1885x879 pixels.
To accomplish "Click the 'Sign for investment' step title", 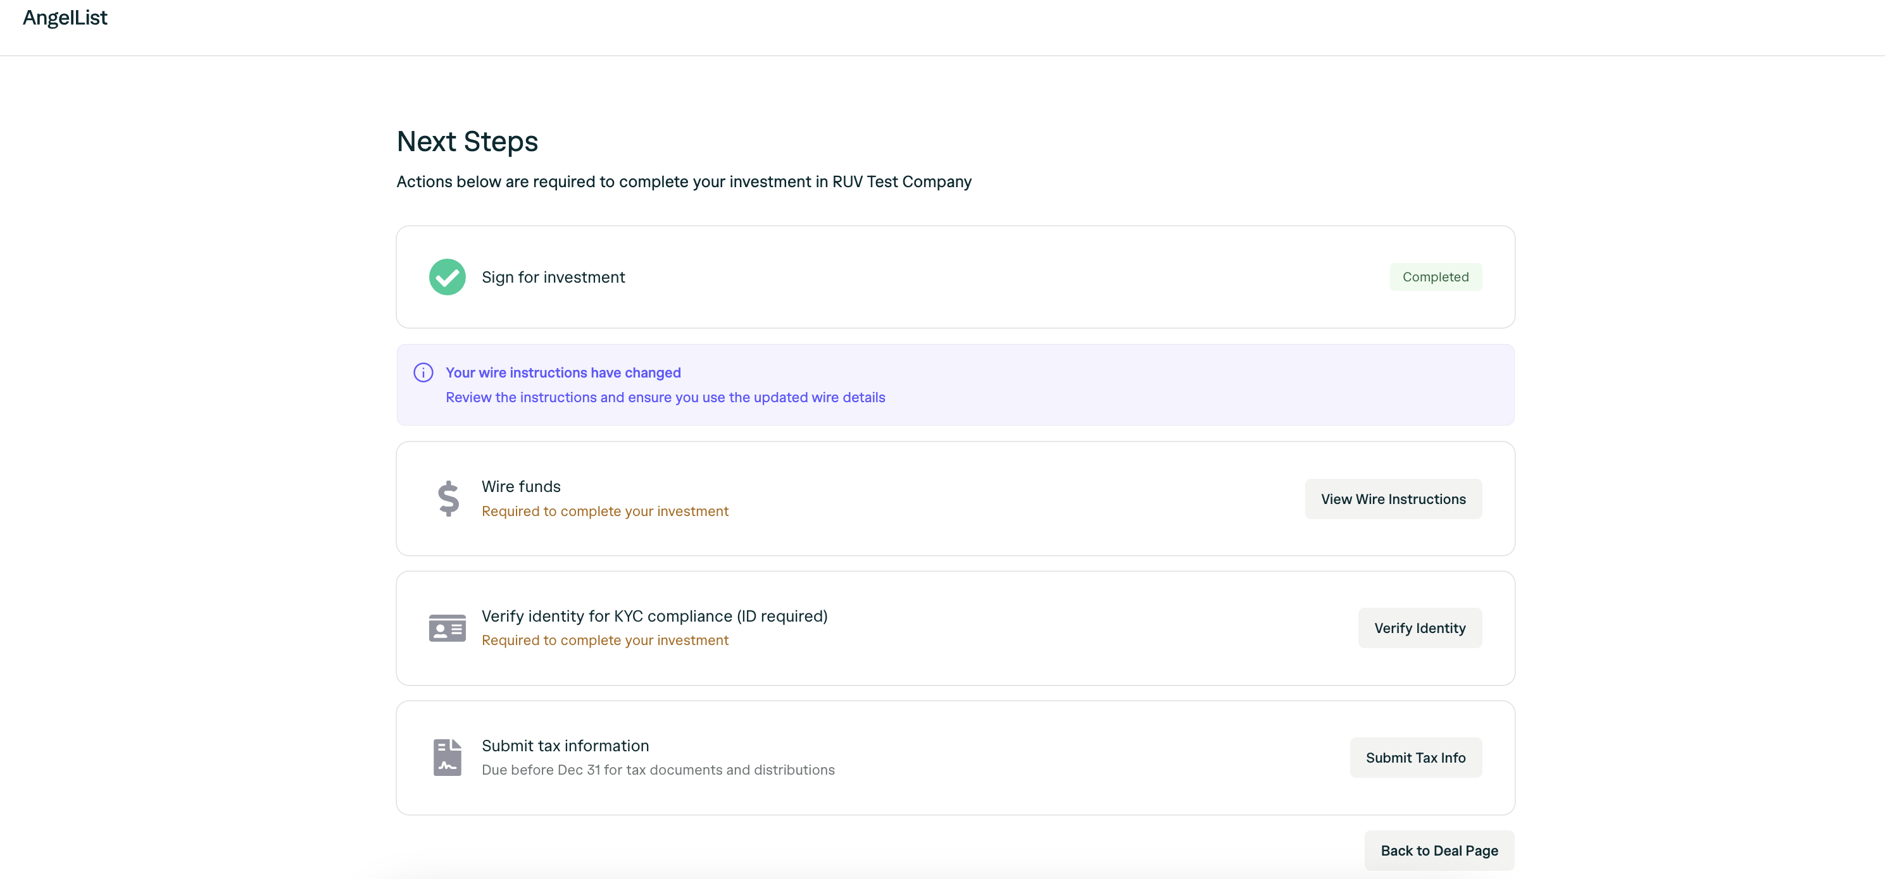I will 553,277.
